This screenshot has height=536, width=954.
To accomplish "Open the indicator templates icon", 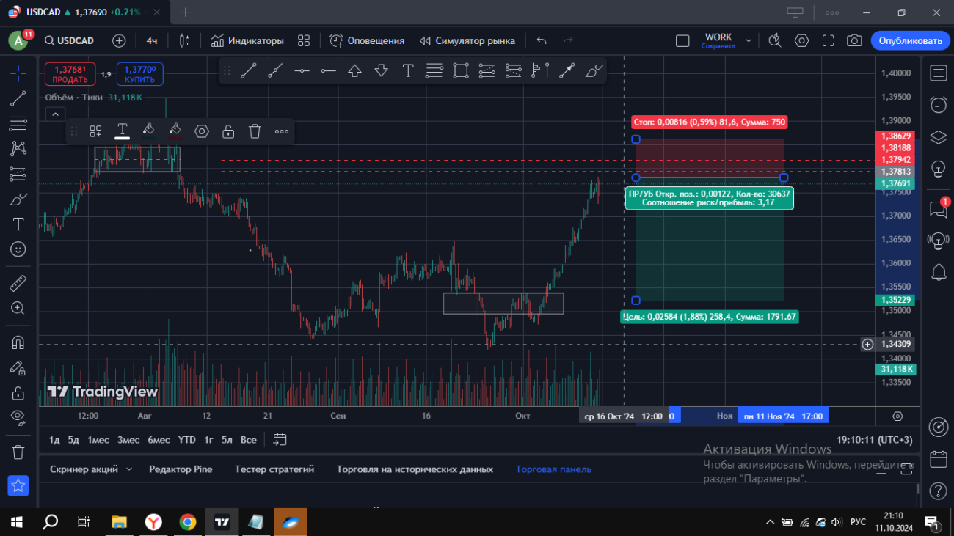I will tap(304, 40).
